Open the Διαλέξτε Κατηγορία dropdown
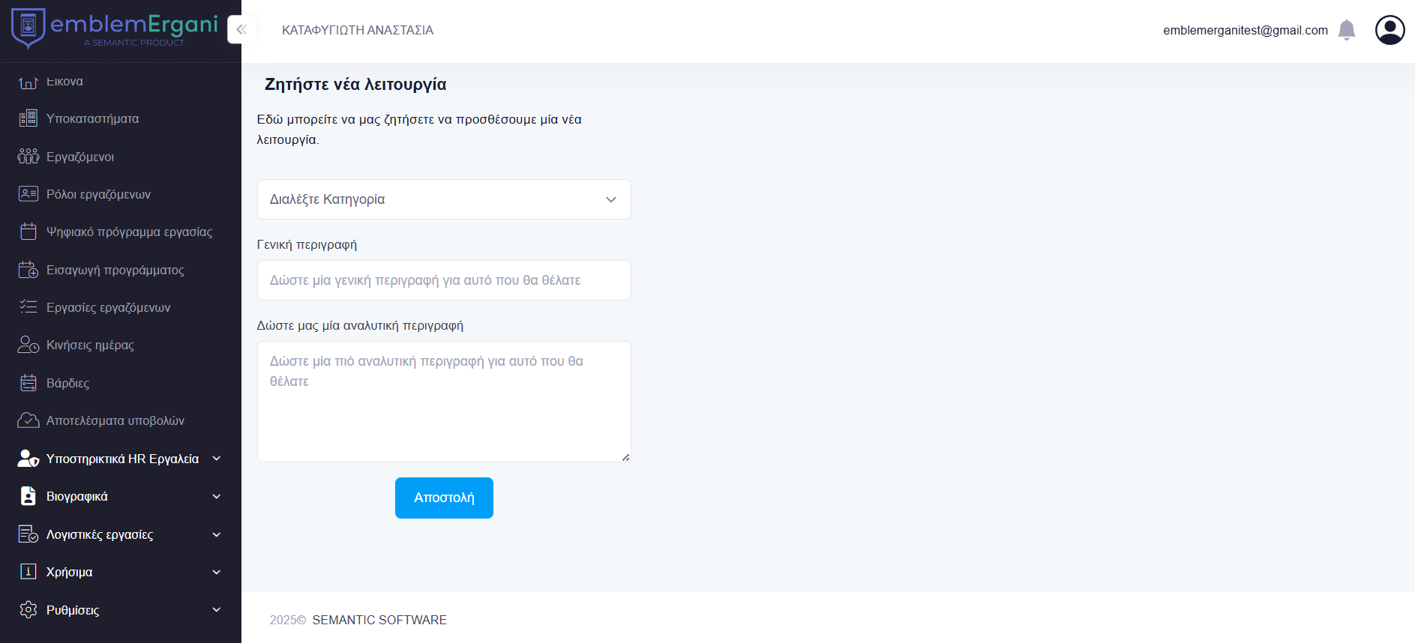1415x643 pixels. (444, 199)
